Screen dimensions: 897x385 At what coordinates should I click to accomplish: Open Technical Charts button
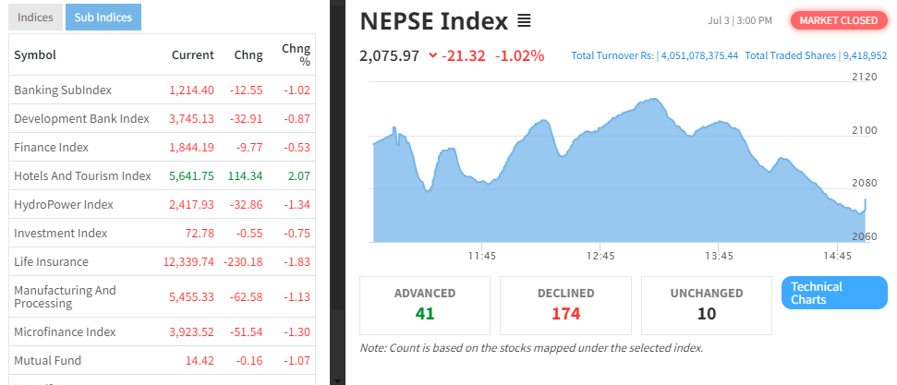pos(833,293)
